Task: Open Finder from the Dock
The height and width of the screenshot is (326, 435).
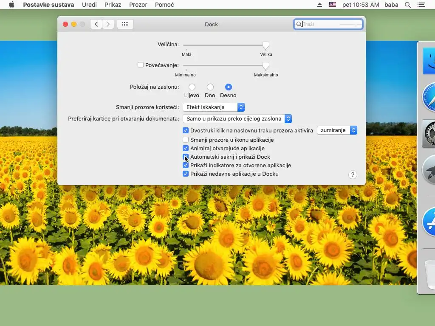Action: coord(429,61)
